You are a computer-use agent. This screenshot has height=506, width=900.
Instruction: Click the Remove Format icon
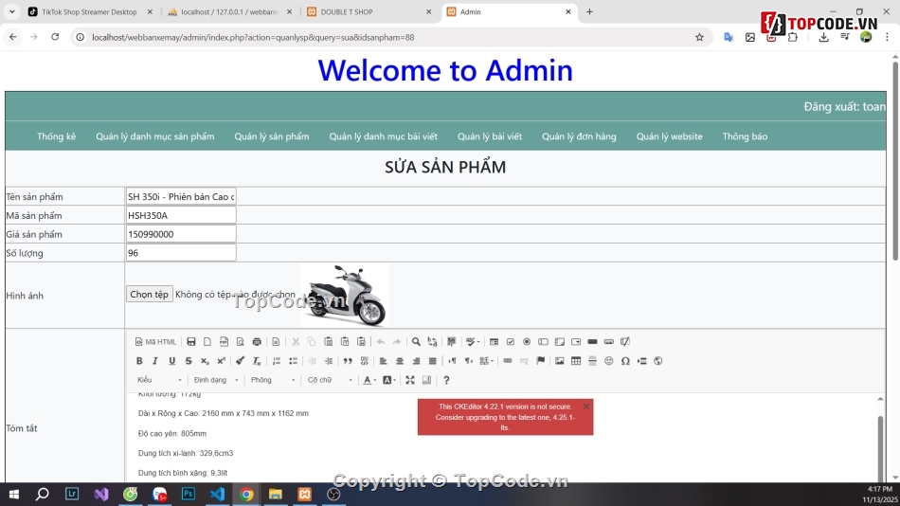click(257, 361)
